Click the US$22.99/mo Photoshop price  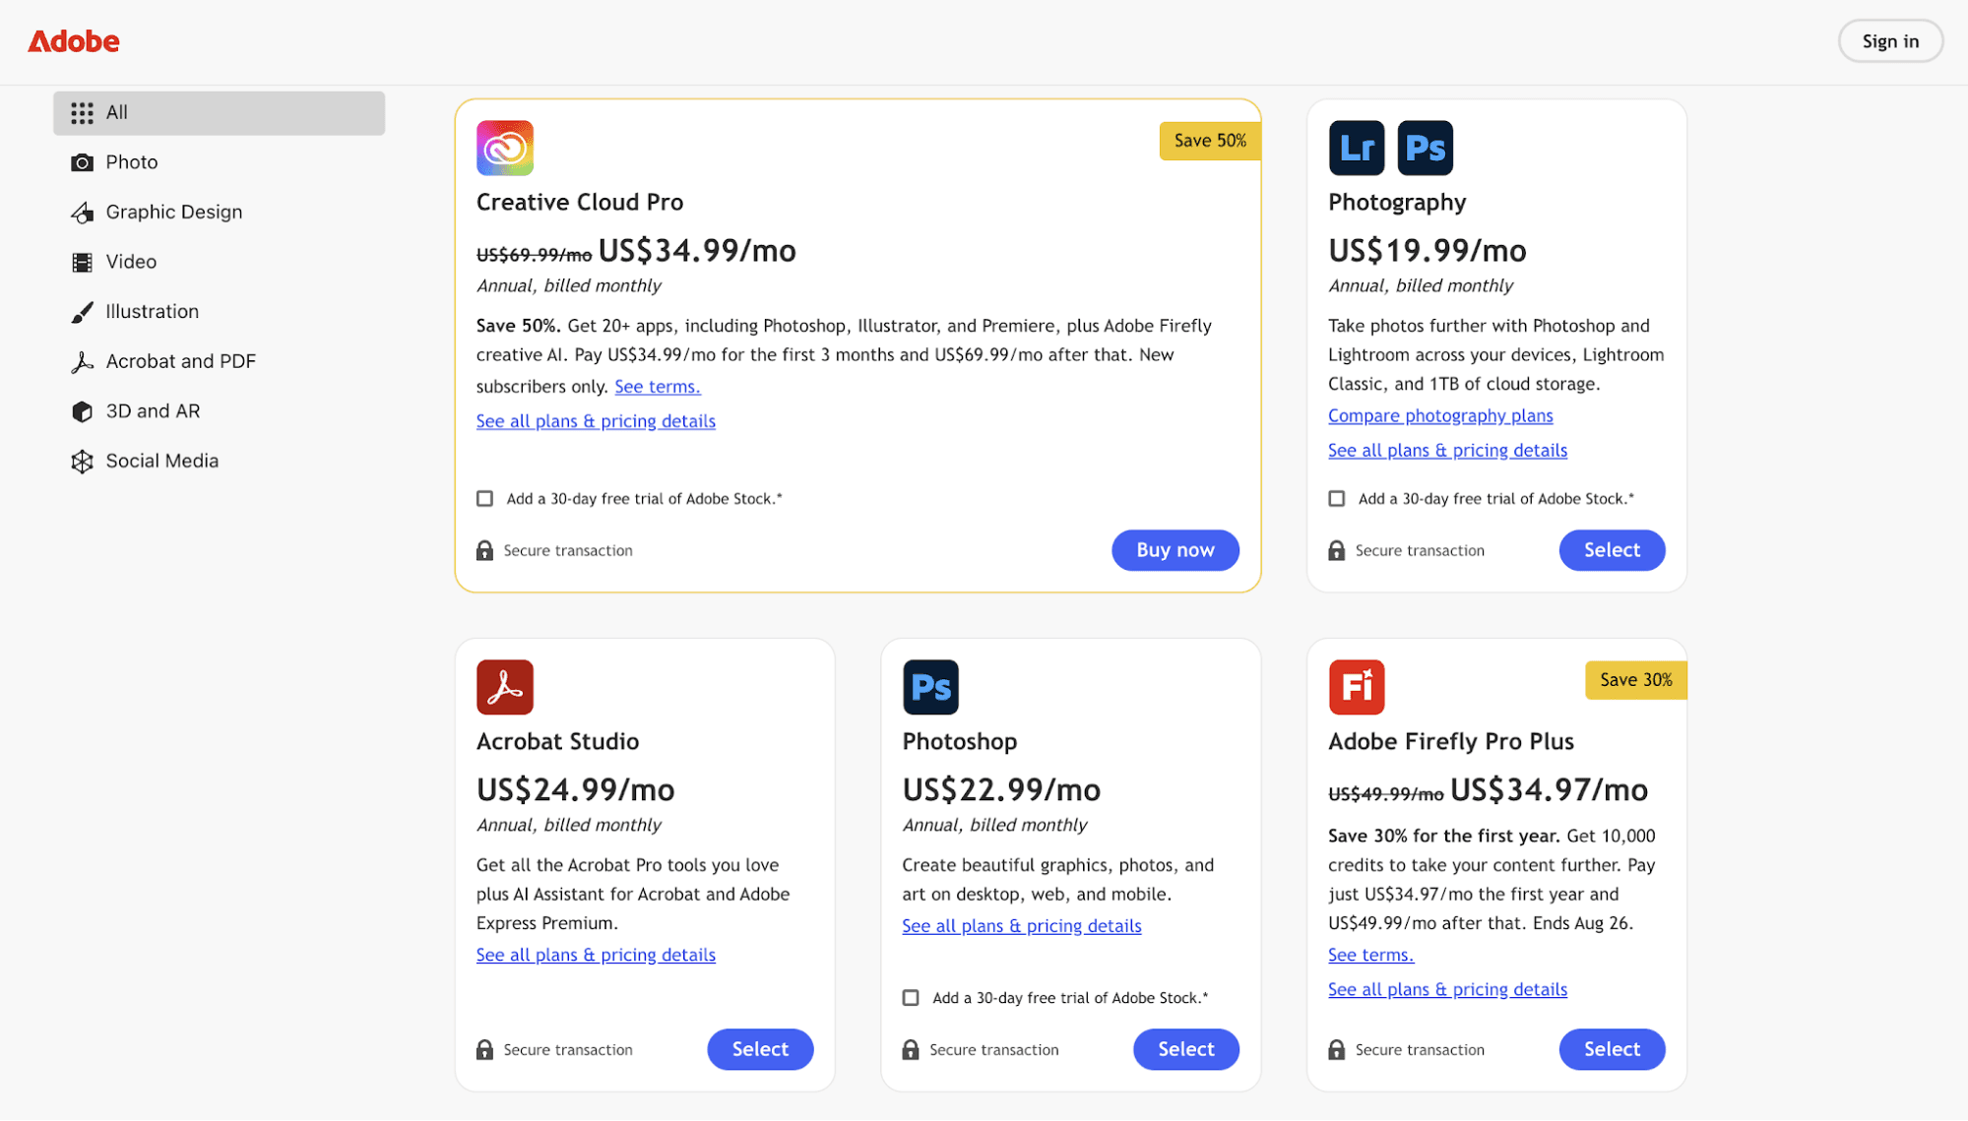[1001, 790]
